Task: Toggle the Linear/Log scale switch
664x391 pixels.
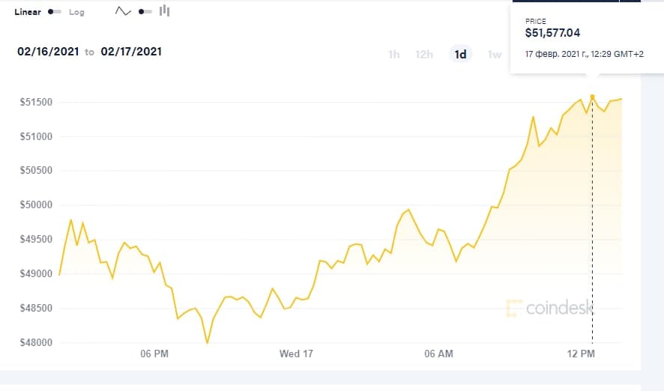Action: point(54,12)
